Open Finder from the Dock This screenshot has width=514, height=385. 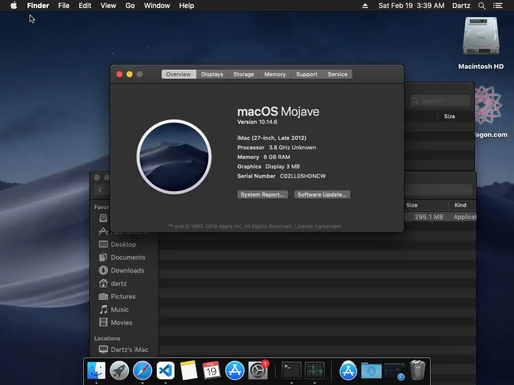coord(96,370)
